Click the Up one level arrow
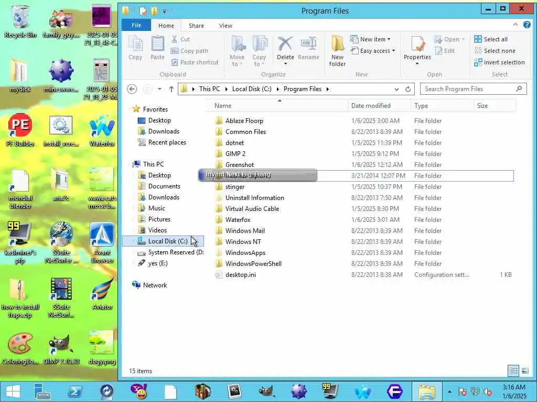 (x=171, y=89)
